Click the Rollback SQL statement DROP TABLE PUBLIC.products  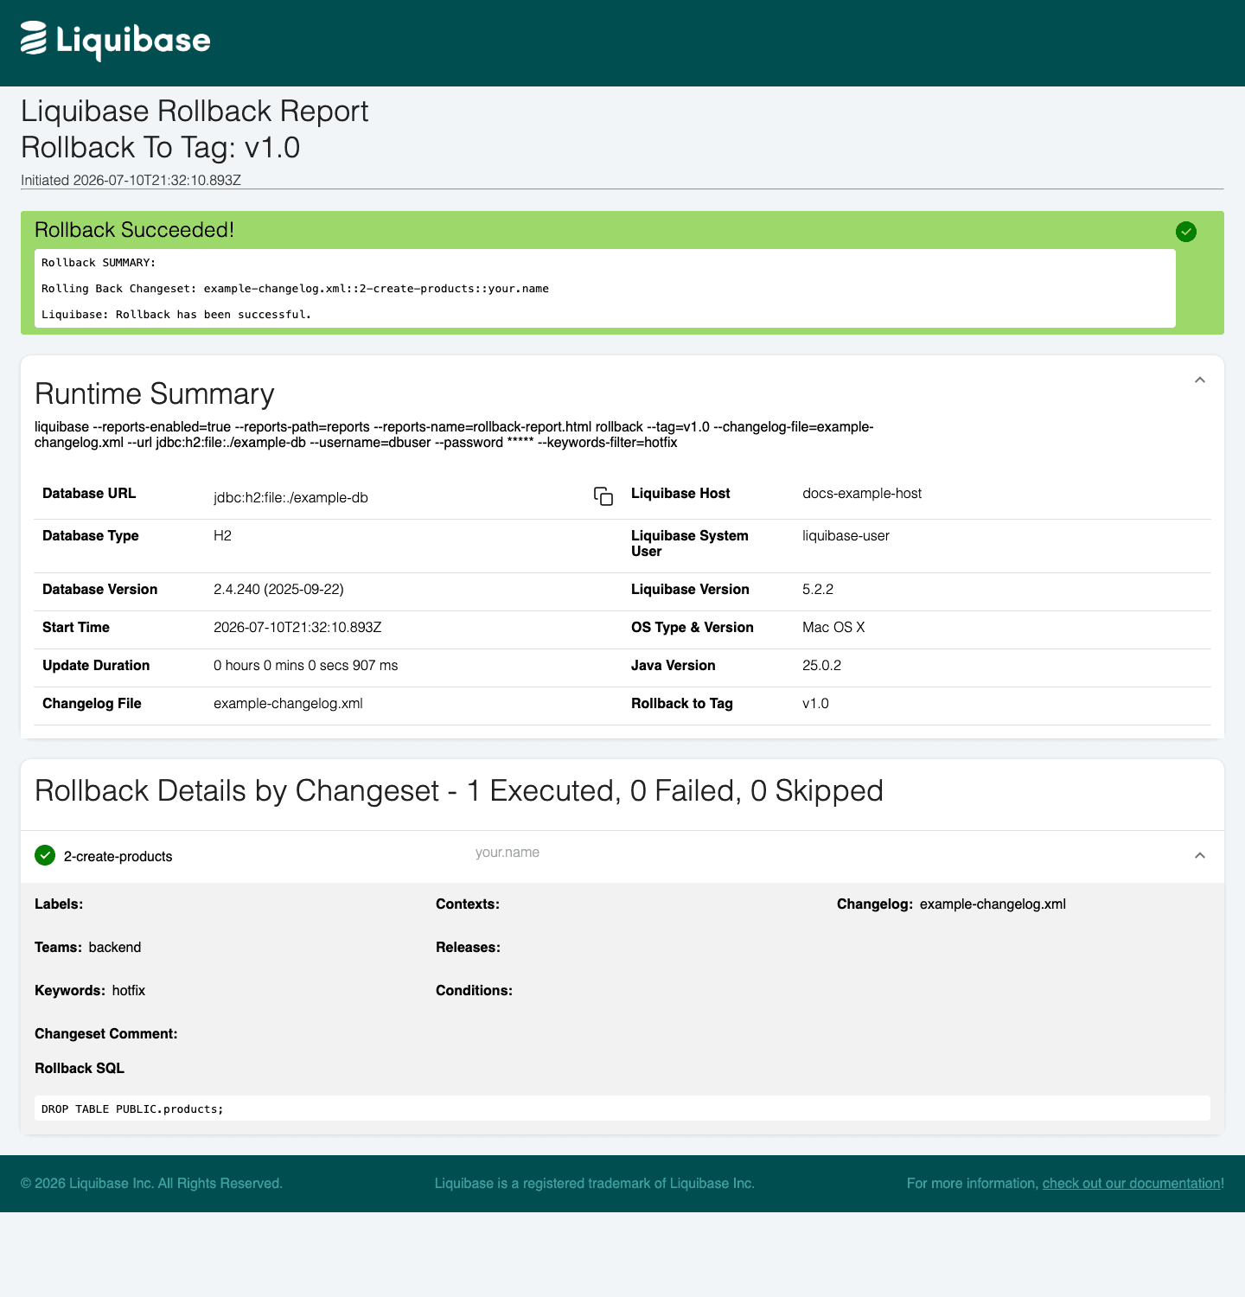(x=132, y=1109)
